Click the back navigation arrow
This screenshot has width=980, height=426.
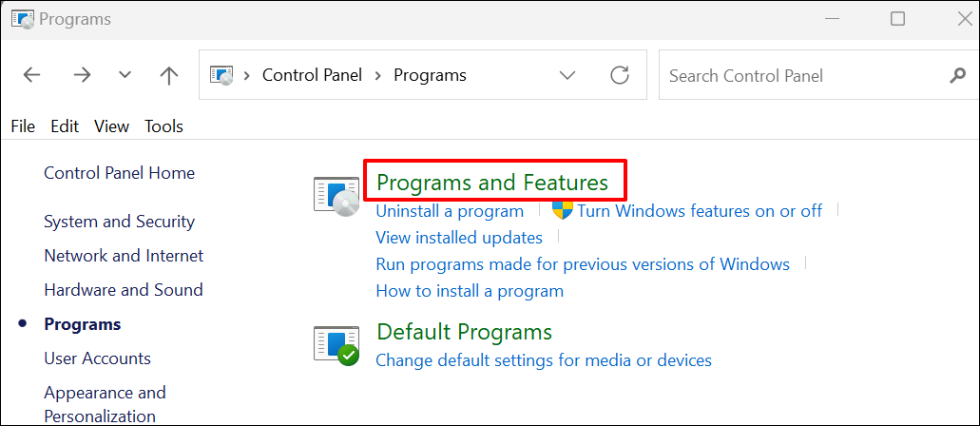click(31, 75)
